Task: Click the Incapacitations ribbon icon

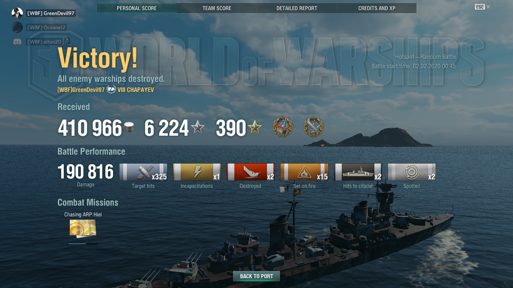Action: pos(197,172)
